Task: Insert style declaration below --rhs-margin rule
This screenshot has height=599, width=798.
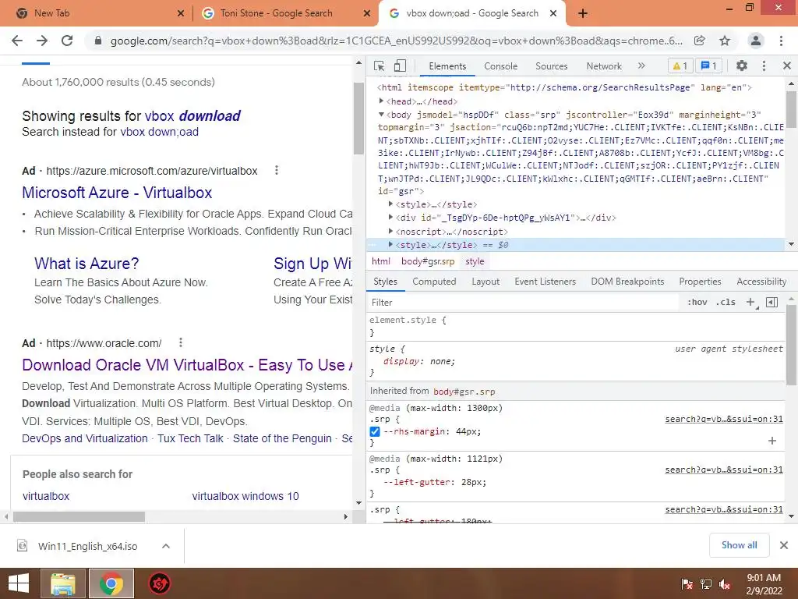Action: point(772,441)
